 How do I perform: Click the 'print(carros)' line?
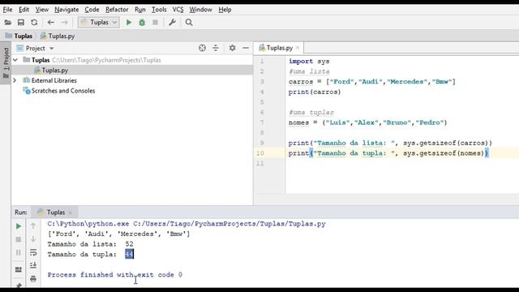(x=315, y=92)
